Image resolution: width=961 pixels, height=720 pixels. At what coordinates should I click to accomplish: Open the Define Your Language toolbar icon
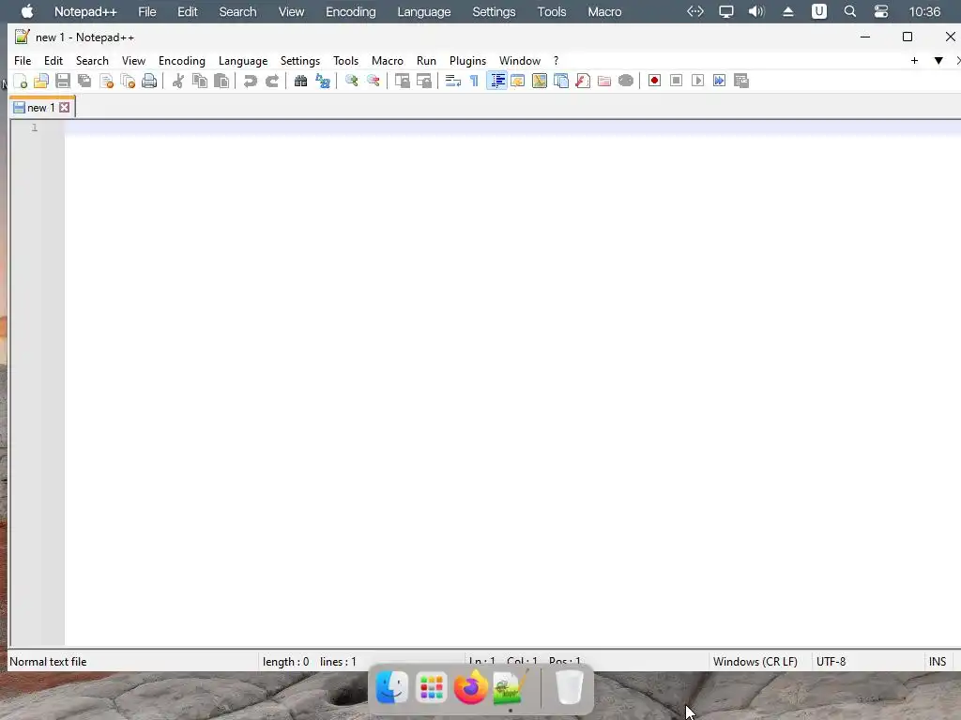click(x=518, y=81)
